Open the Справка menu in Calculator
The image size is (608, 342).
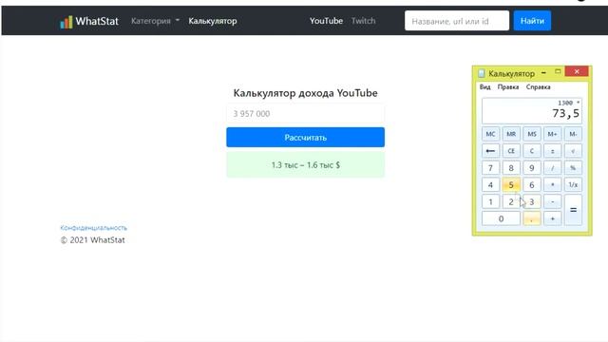tap(539, 86)
